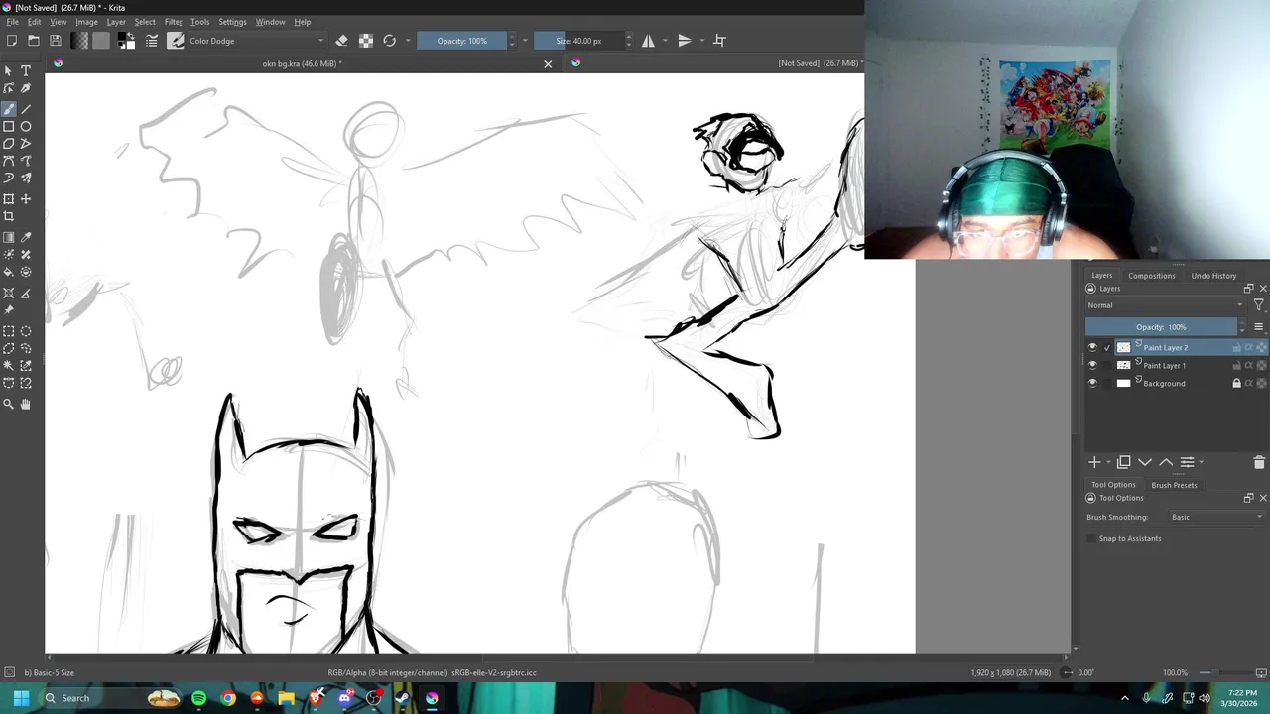Screen dimensions: 1270x714
Task: Open the layer blend mode Normal dropdown
Action: coord(1165,305)
